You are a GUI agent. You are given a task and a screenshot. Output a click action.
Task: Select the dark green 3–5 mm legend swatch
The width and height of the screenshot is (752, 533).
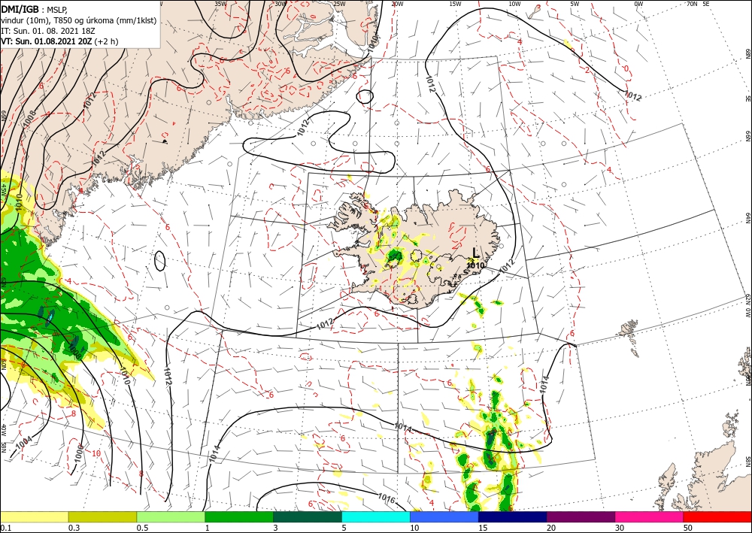(308, 516)
